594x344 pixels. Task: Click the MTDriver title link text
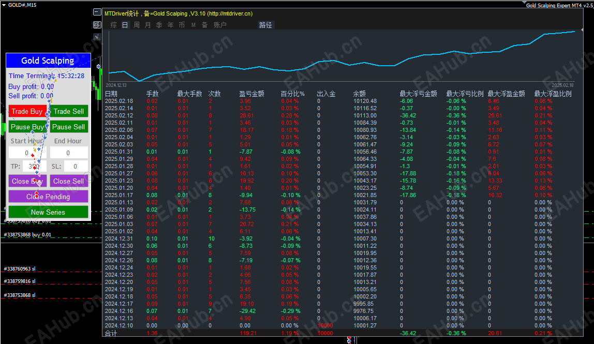[x=179, y=13]
